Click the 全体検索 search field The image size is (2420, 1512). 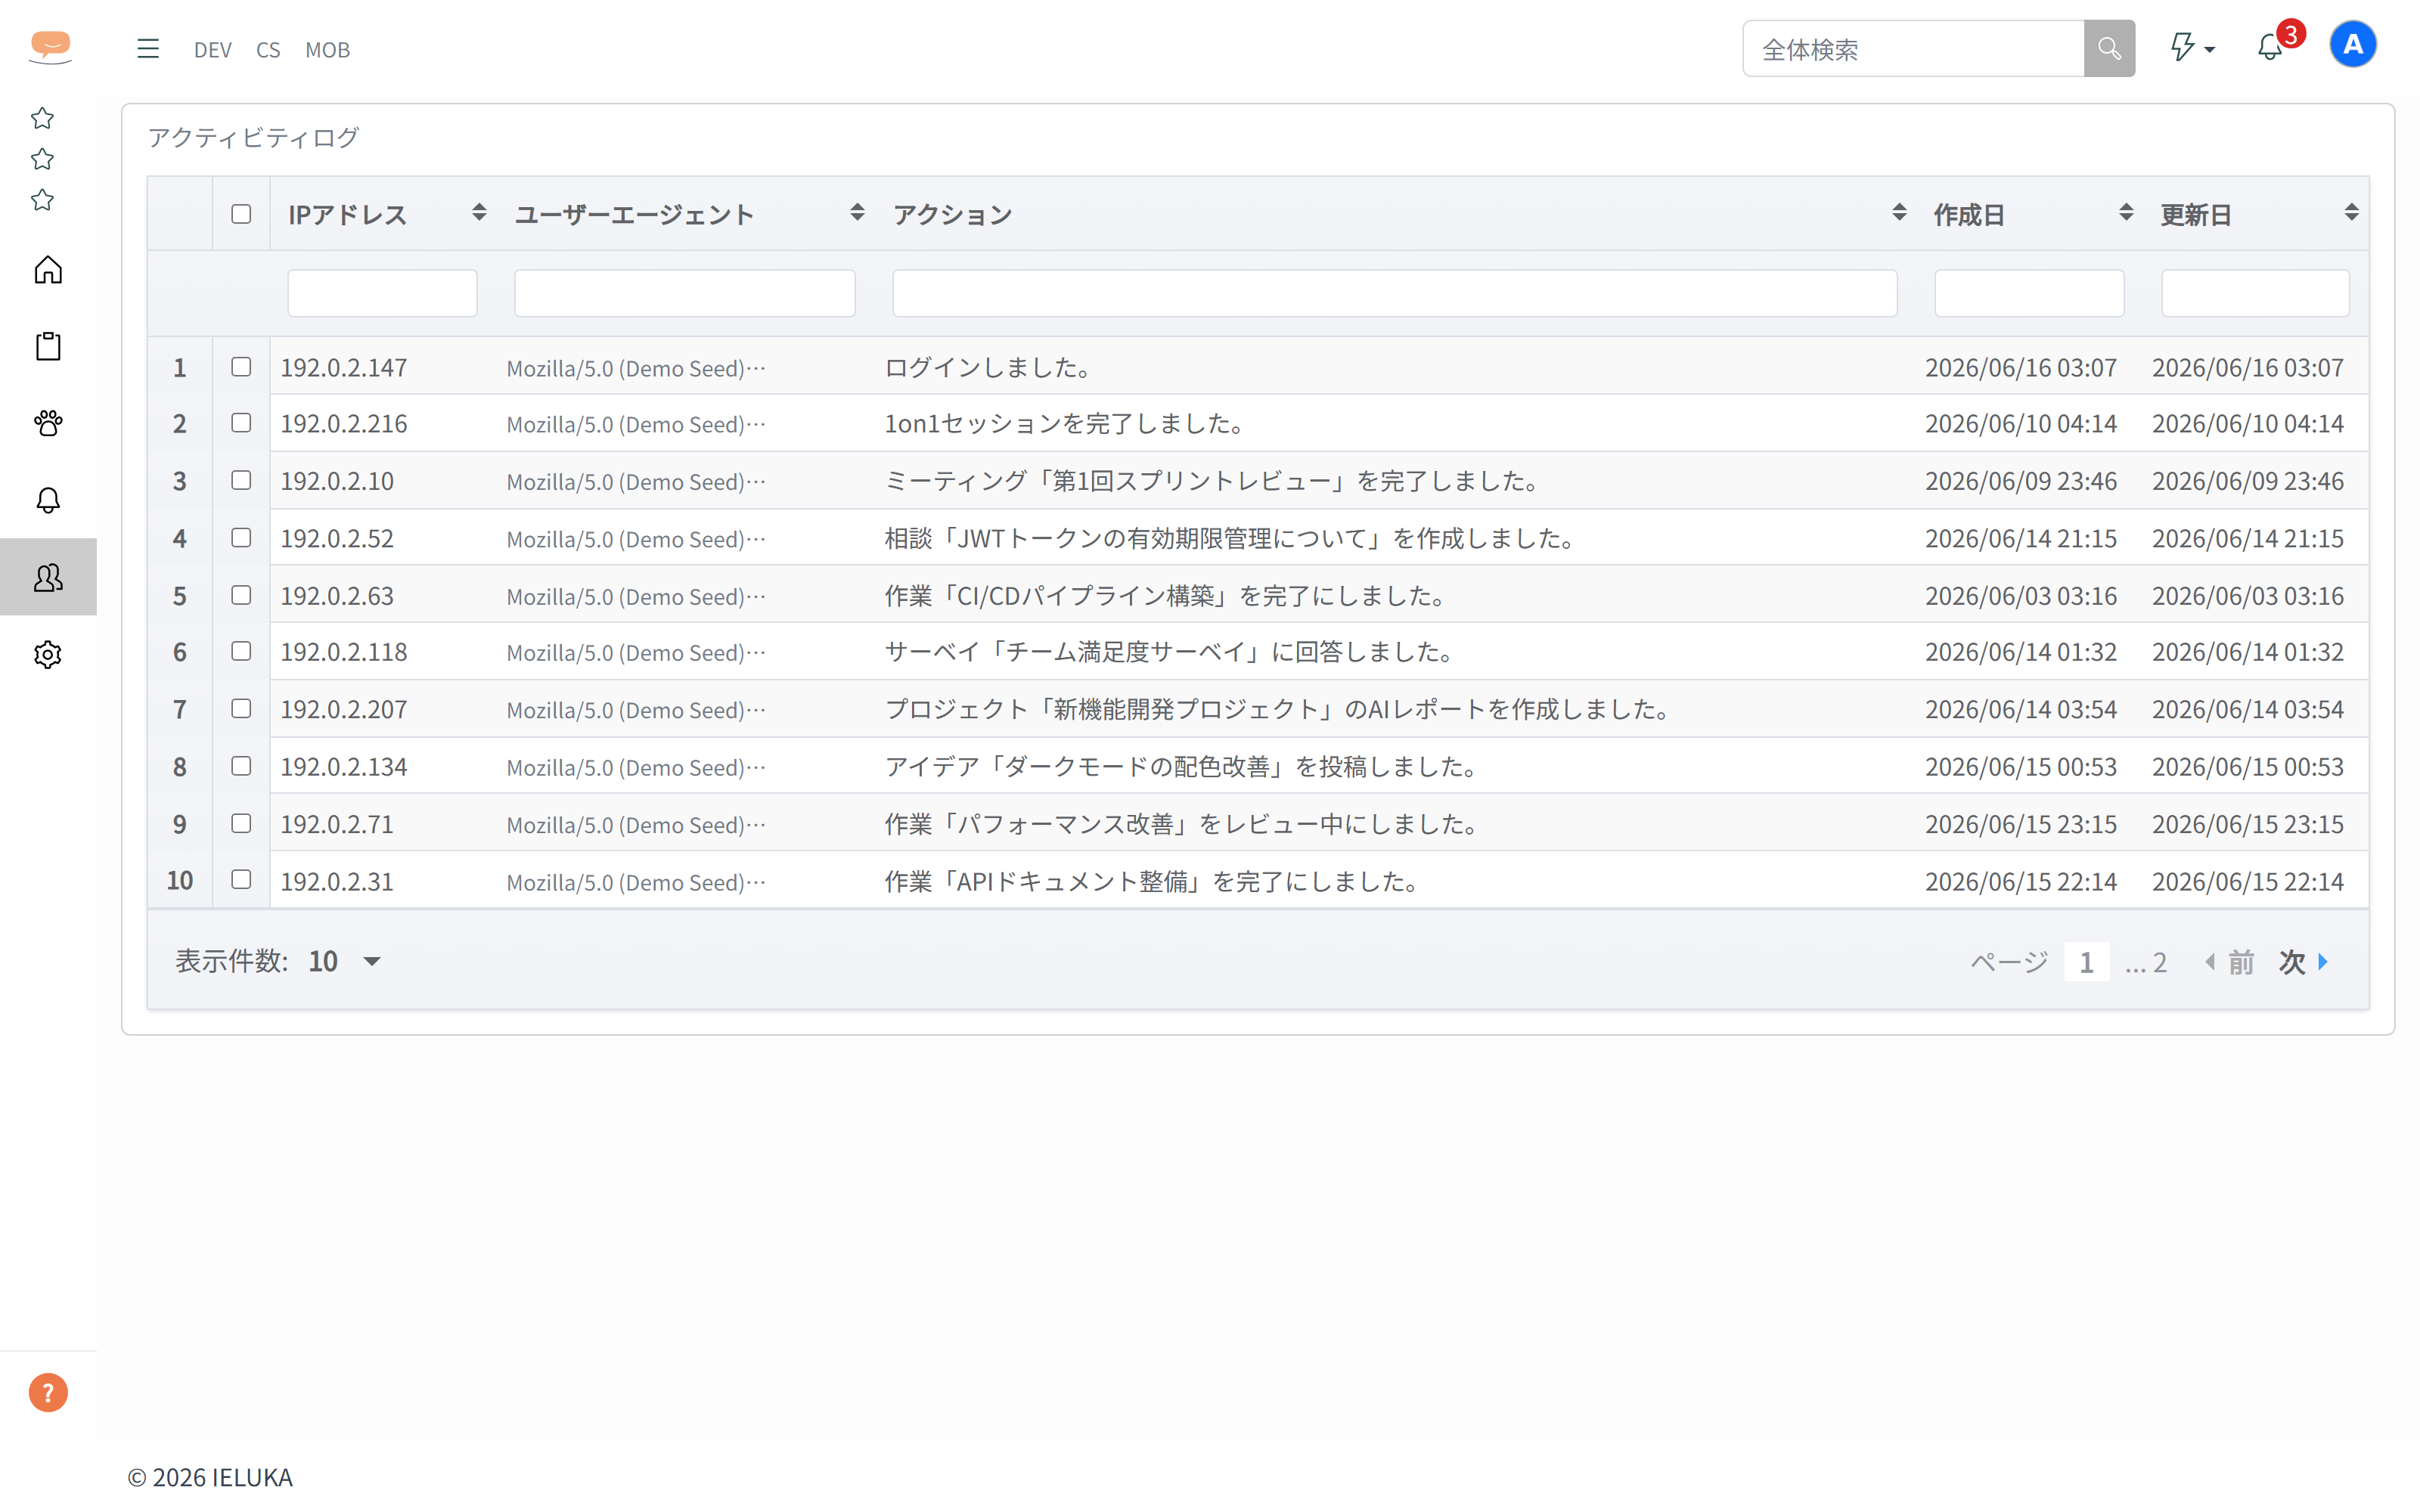point(1914,48)
